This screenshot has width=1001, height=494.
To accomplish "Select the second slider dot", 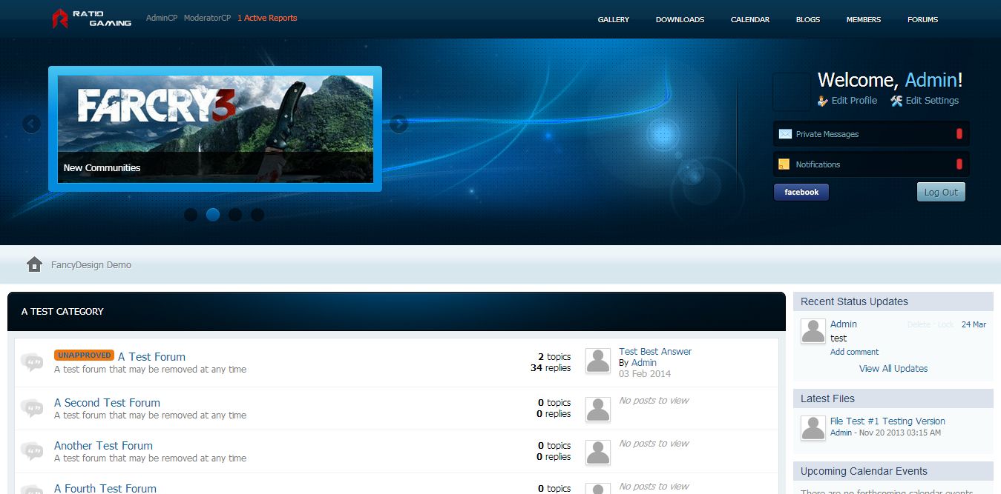I will click(213, 215).
